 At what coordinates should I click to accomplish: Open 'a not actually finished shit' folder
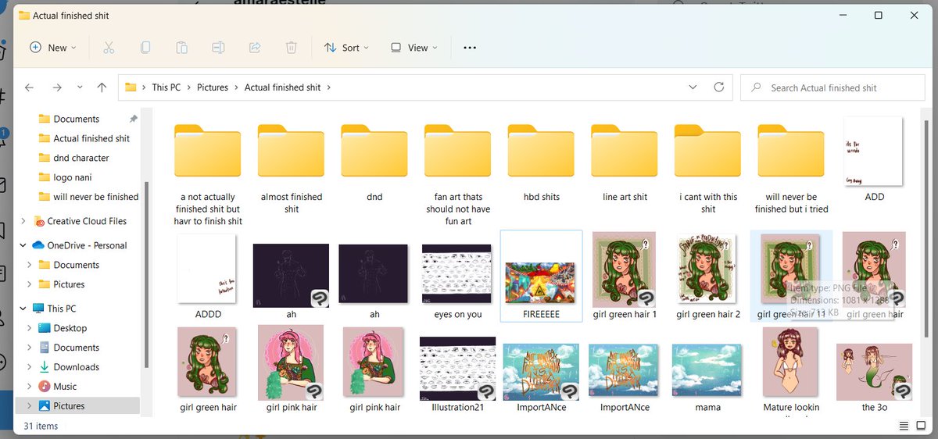pos(208,151)
